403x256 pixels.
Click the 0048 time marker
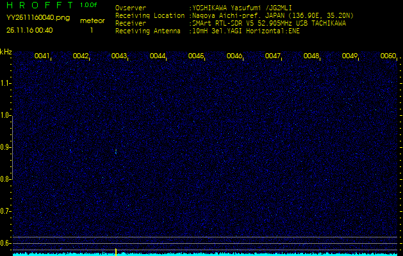click(x=311, y=56)
